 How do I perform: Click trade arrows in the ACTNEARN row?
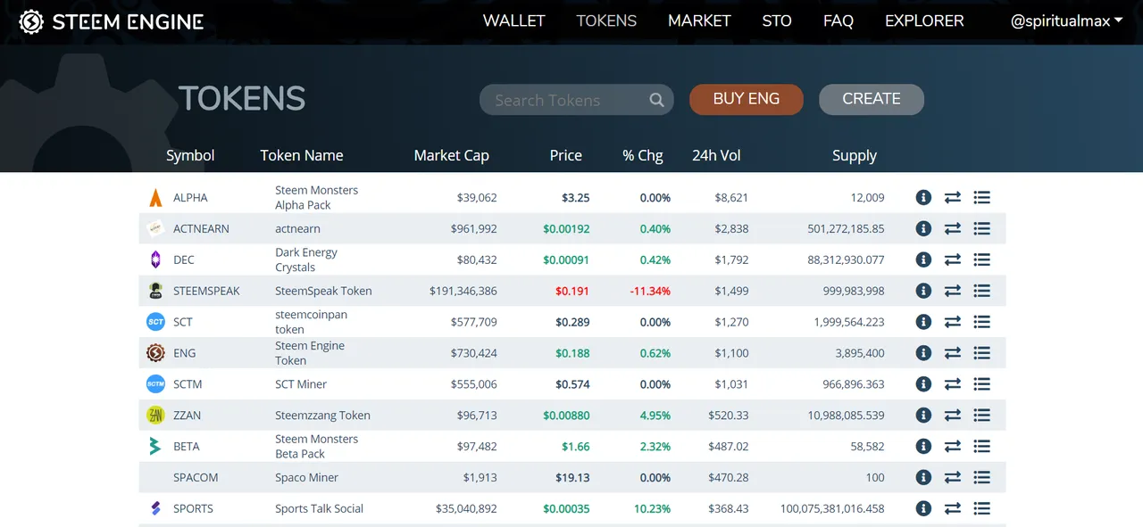click(x=953, y=229)
